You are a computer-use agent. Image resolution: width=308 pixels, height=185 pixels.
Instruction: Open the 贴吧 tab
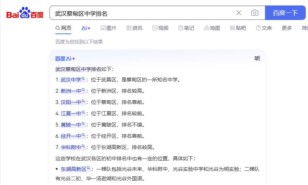click(238, 28)
